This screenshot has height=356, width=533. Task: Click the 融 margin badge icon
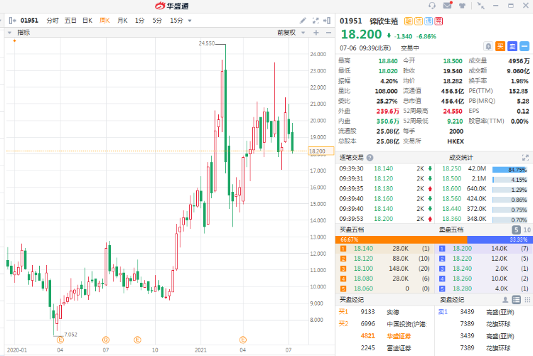pos(408,21)
